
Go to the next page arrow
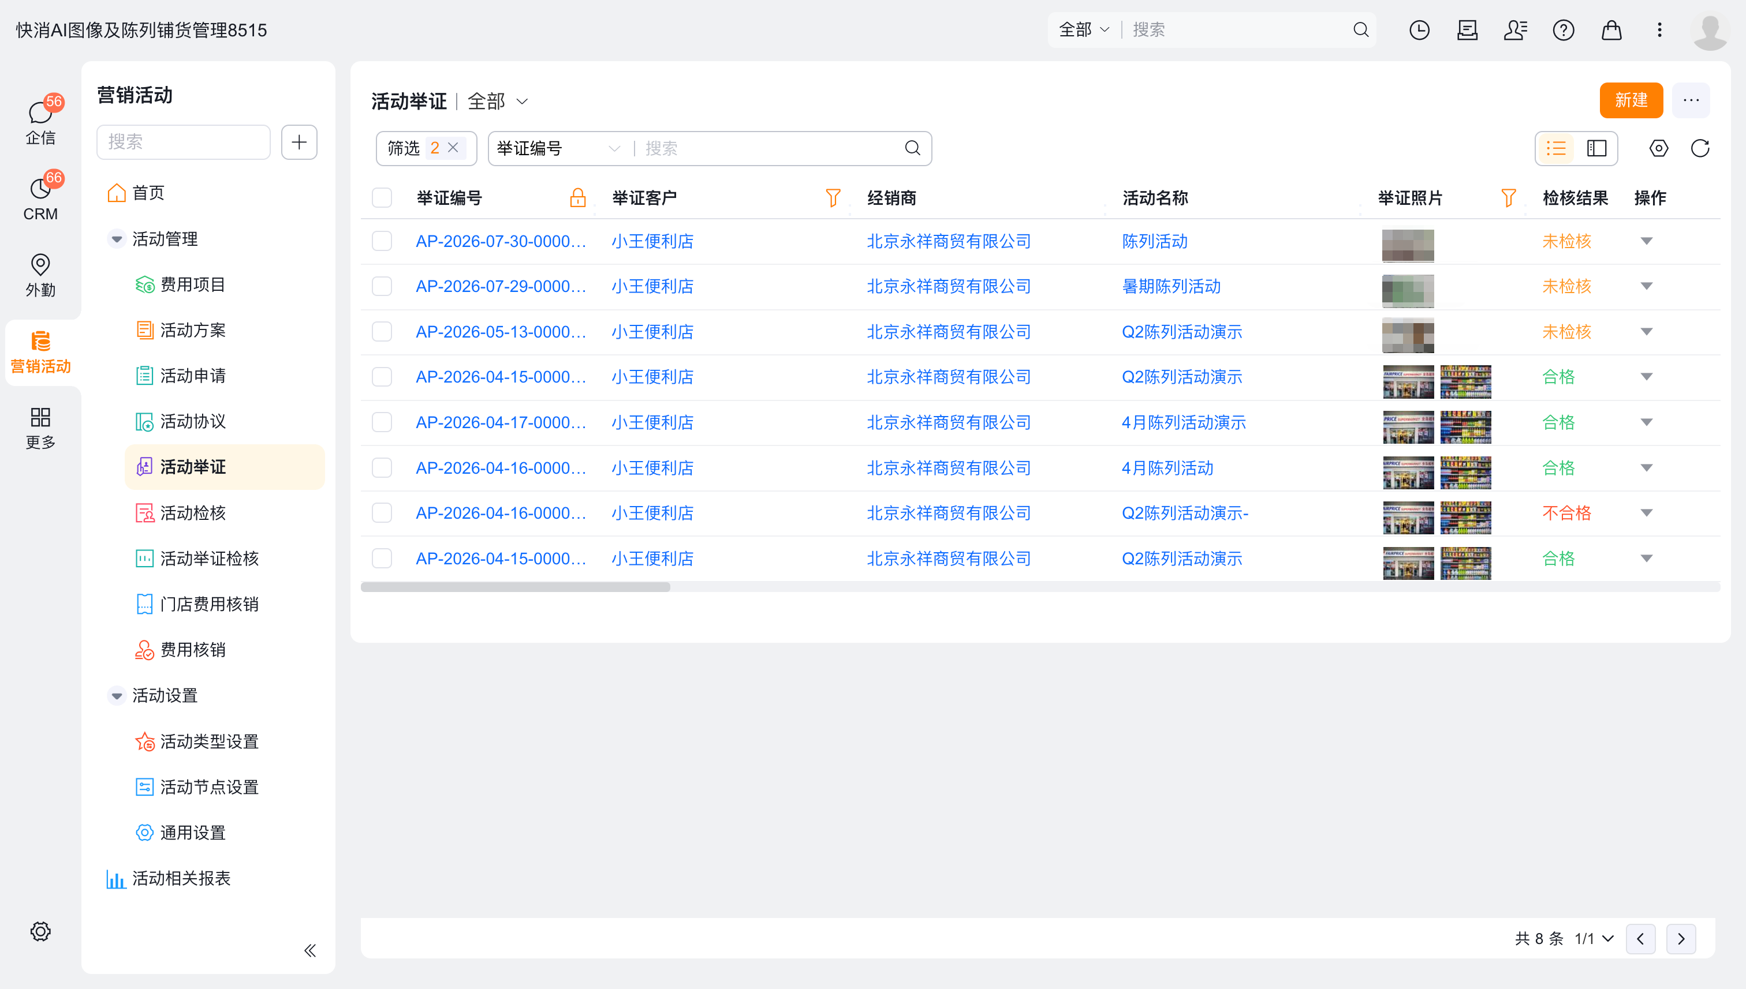1681,939
